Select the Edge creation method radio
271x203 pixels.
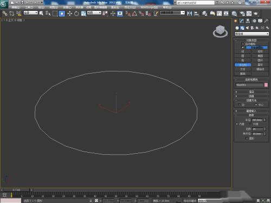(x=240, y=104)
